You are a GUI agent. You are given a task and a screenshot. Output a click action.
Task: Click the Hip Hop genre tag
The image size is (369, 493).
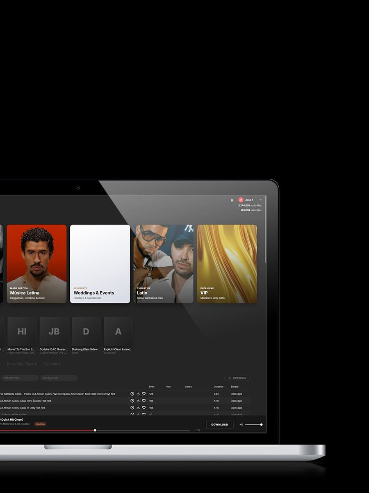40,424
